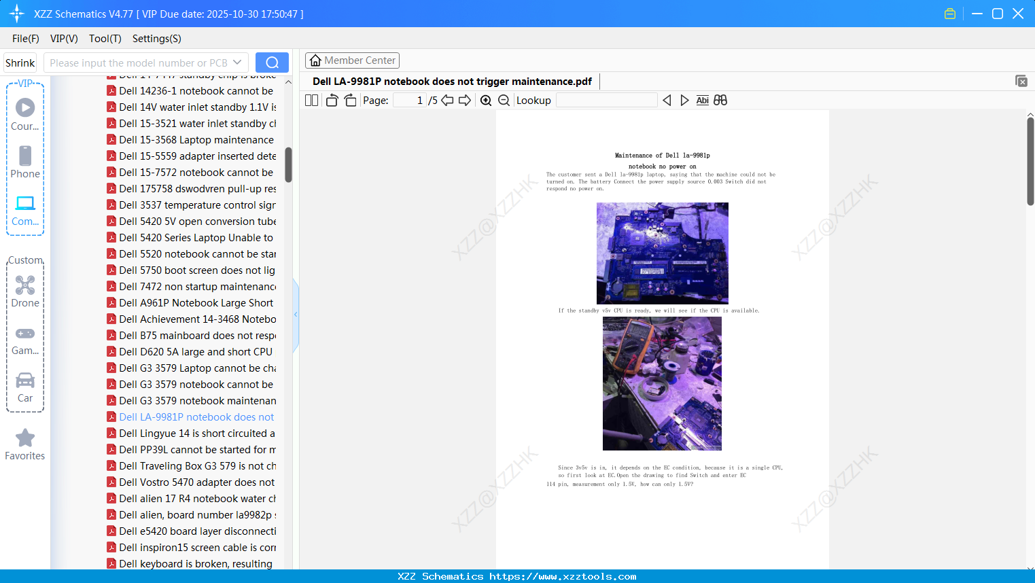Open the Settings(S) menu
Screen dimensions: 1035x583
point(157,39)
